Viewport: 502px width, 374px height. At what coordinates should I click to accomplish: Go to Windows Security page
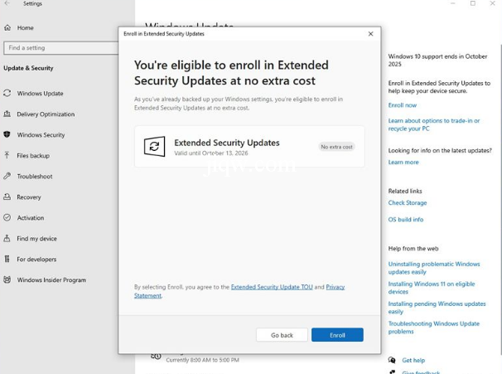[41, 135]
